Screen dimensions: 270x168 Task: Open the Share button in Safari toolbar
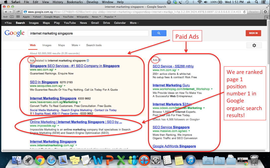(x=18, y=12)
